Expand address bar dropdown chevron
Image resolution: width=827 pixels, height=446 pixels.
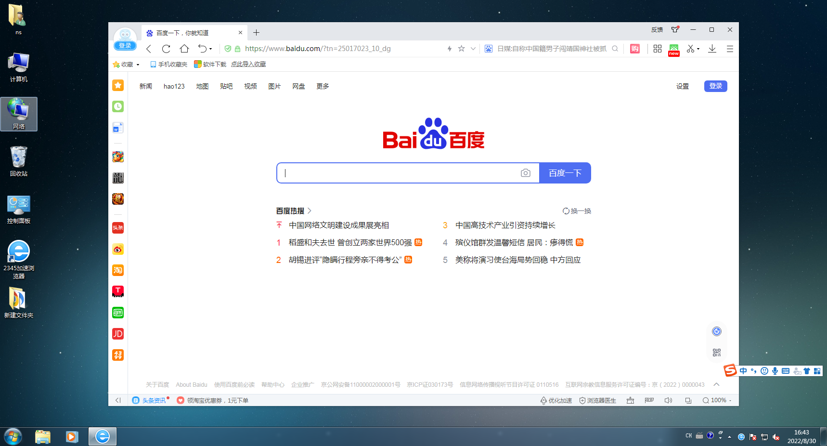pyautogui.click(x=473, y=49)
